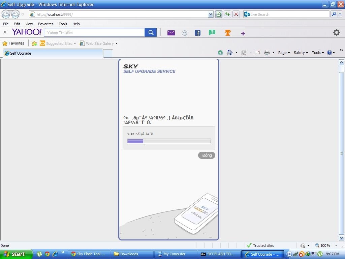Open the Windows start button

tap(16, 254)
